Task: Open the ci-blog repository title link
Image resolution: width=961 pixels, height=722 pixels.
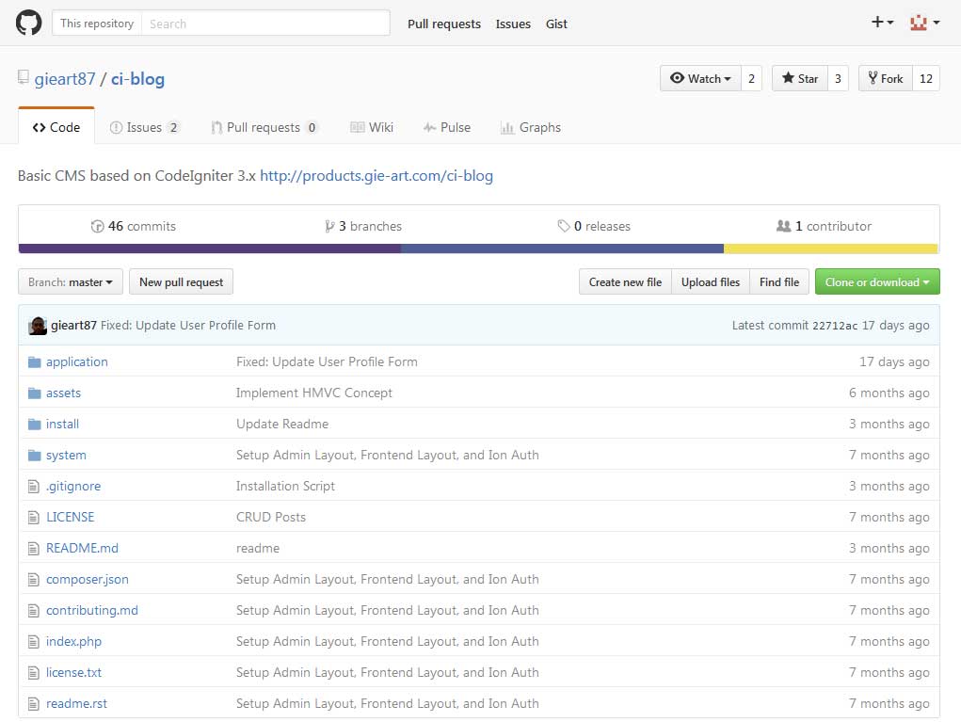Action: 138,79
